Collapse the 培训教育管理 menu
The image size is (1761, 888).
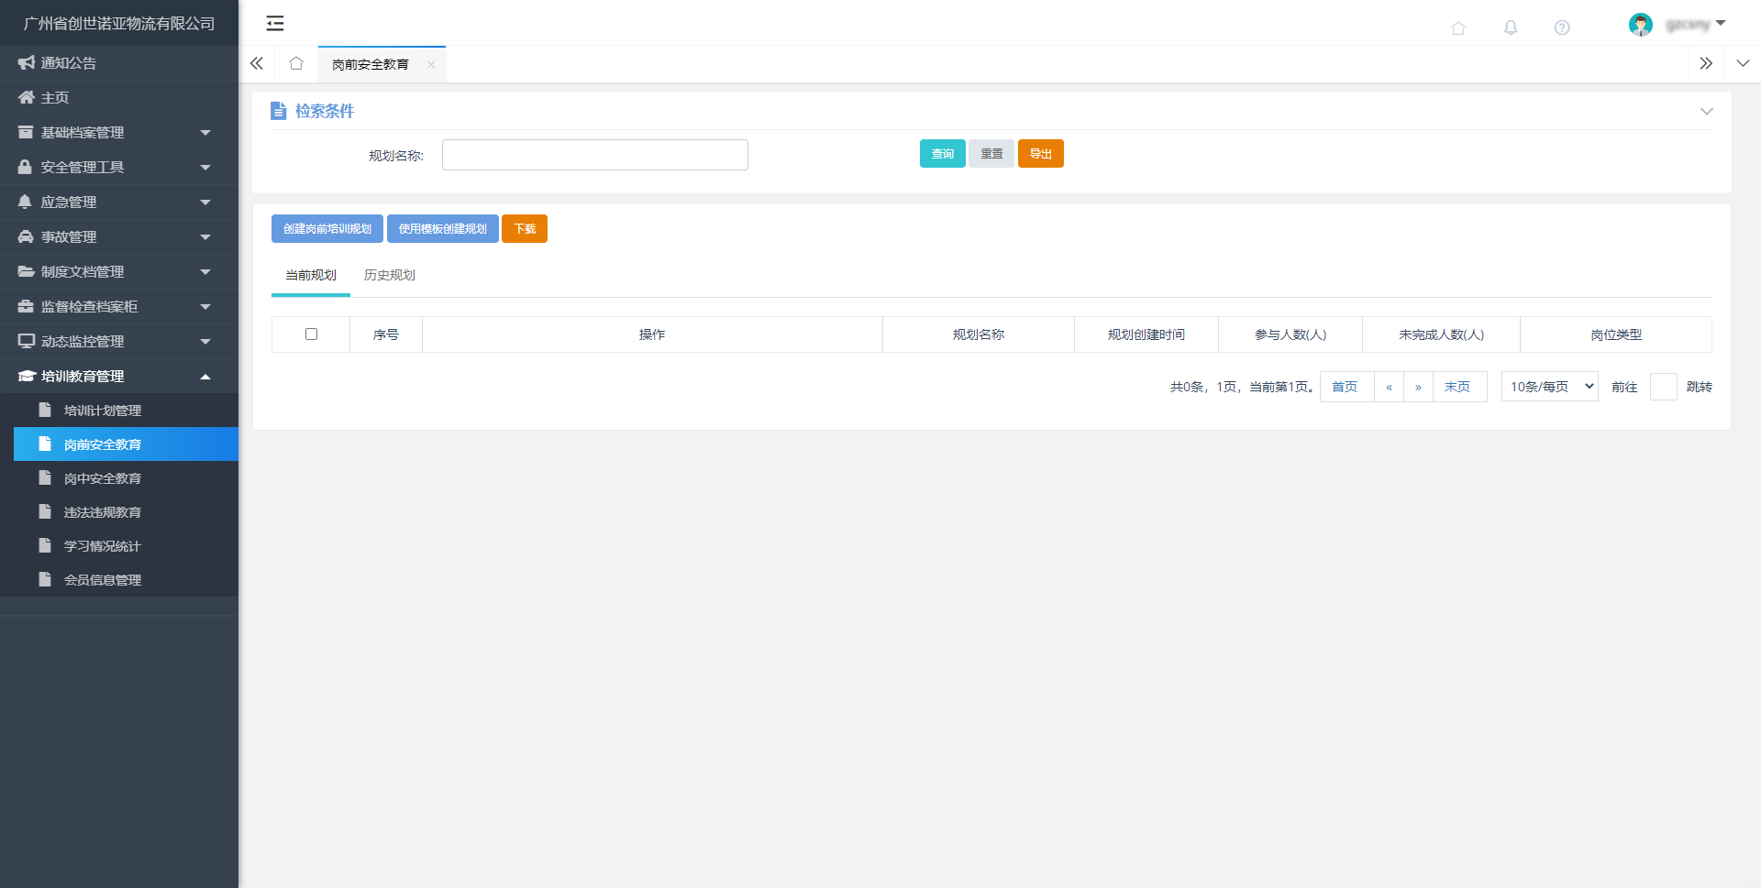(118, 377)
